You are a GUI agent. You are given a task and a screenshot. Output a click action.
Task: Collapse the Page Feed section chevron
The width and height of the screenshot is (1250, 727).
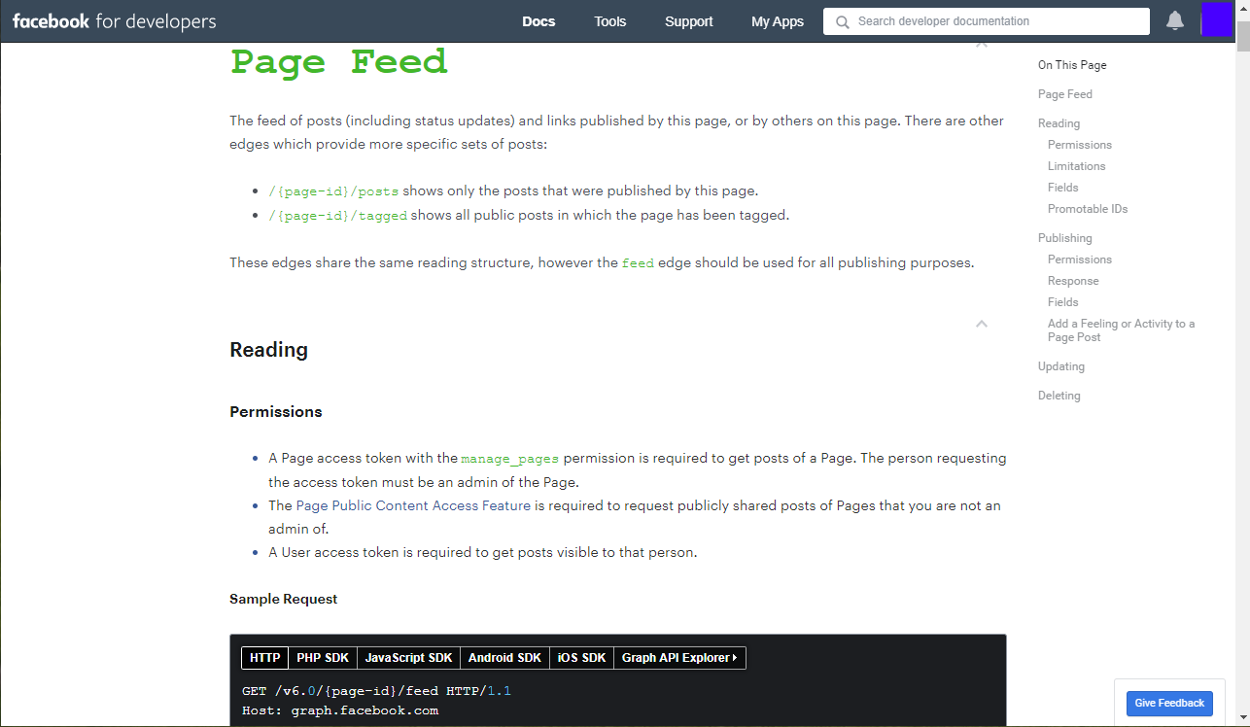[982, 45]
